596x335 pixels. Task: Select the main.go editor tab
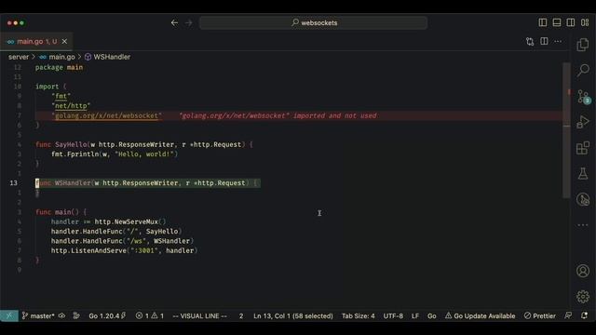[37, 41]
